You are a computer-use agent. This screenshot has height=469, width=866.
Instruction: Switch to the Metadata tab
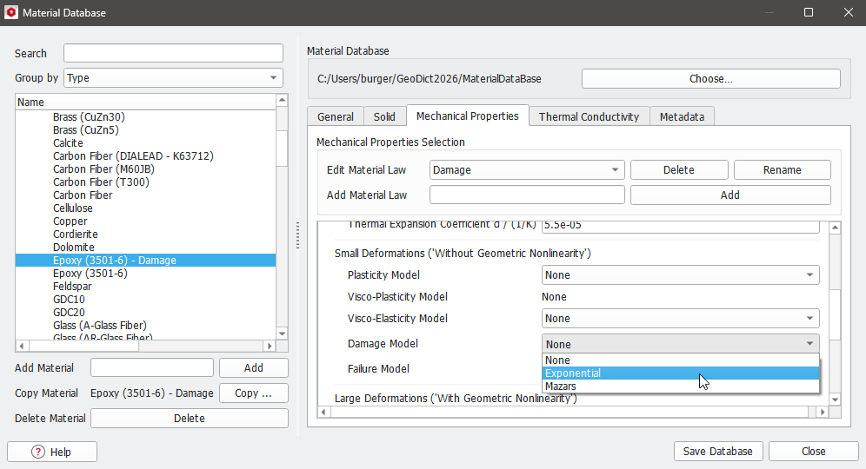[682, 116]
